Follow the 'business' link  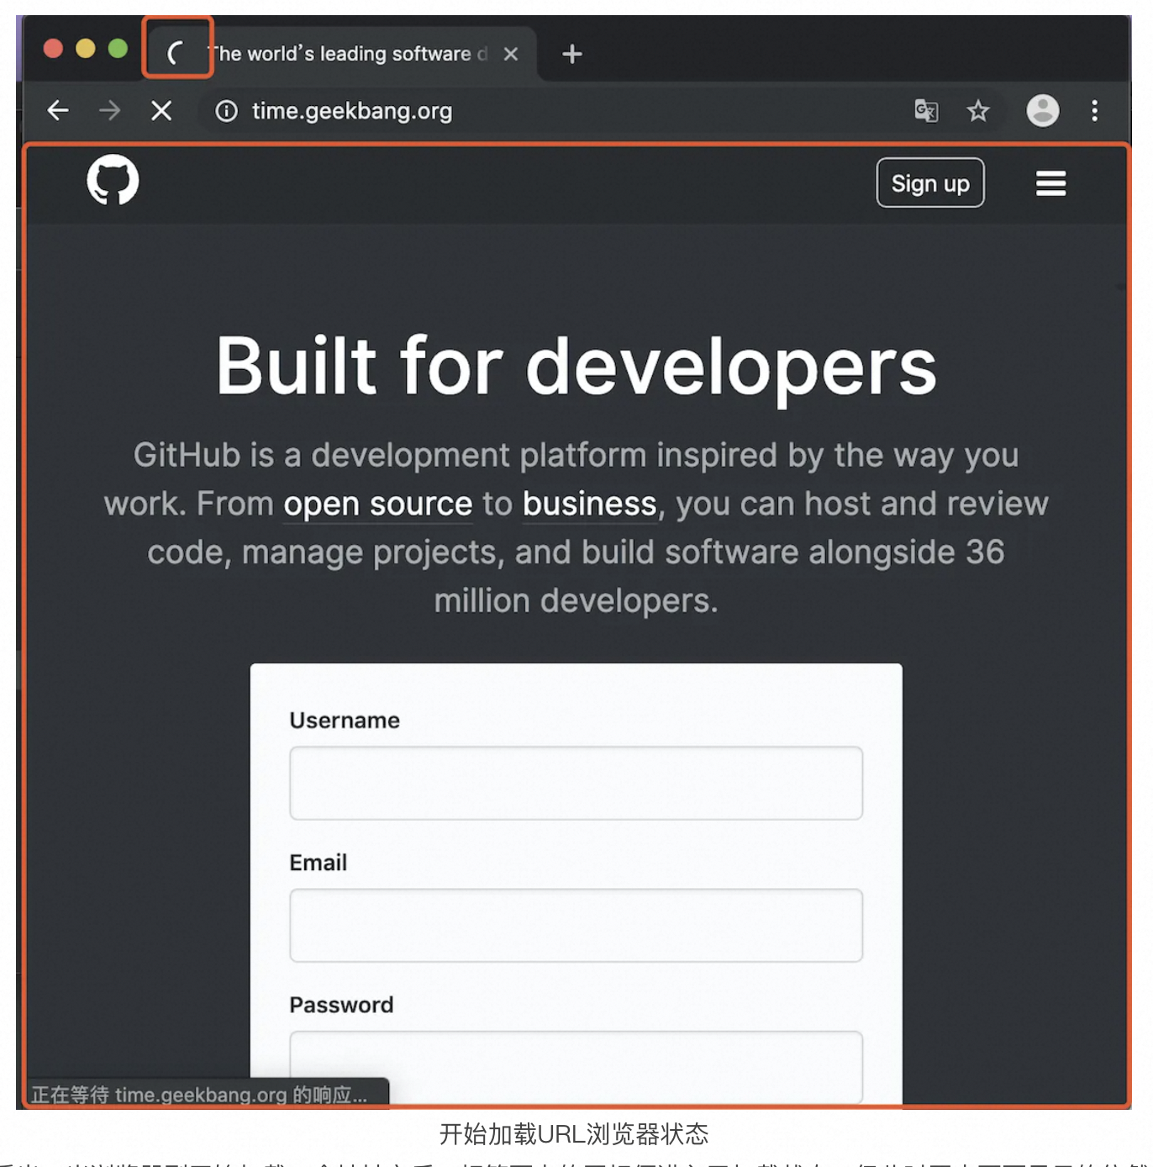pos(589,504)
